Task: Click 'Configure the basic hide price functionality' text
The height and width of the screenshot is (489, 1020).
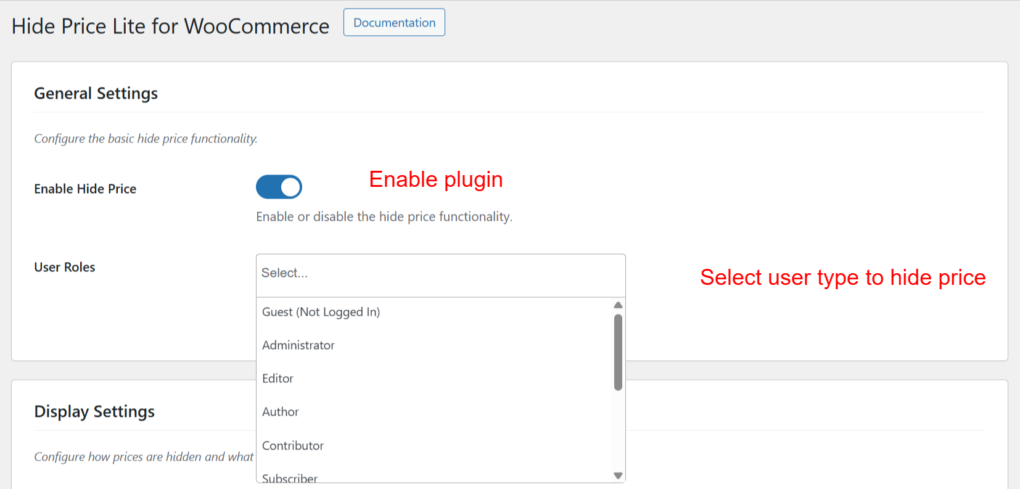Action: click(x=146, y=139)
